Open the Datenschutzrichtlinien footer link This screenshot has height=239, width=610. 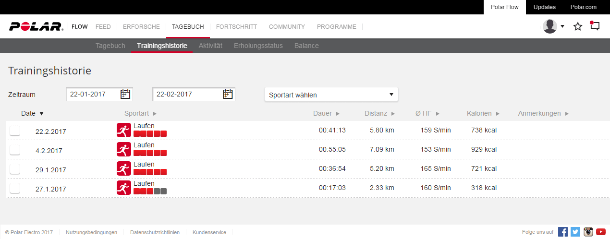coord(155,232)
